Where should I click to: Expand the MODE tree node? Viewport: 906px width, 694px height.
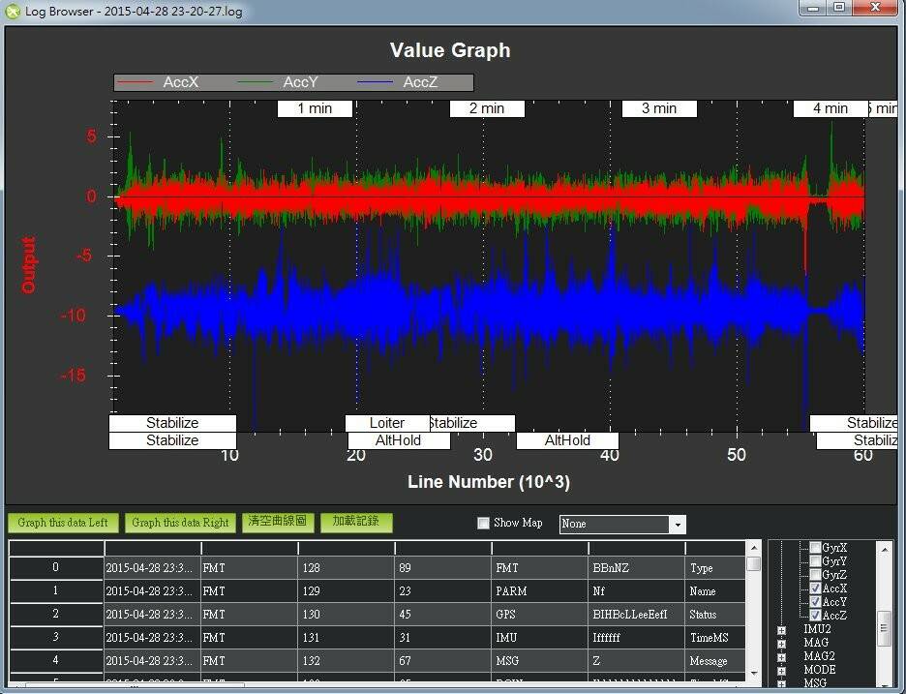click(781, 671)
